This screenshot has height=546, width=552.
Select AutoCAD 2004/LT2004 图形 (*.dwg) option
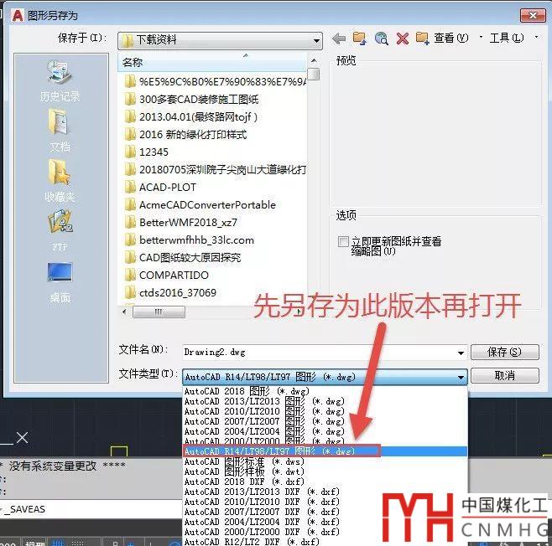point(325,431)
